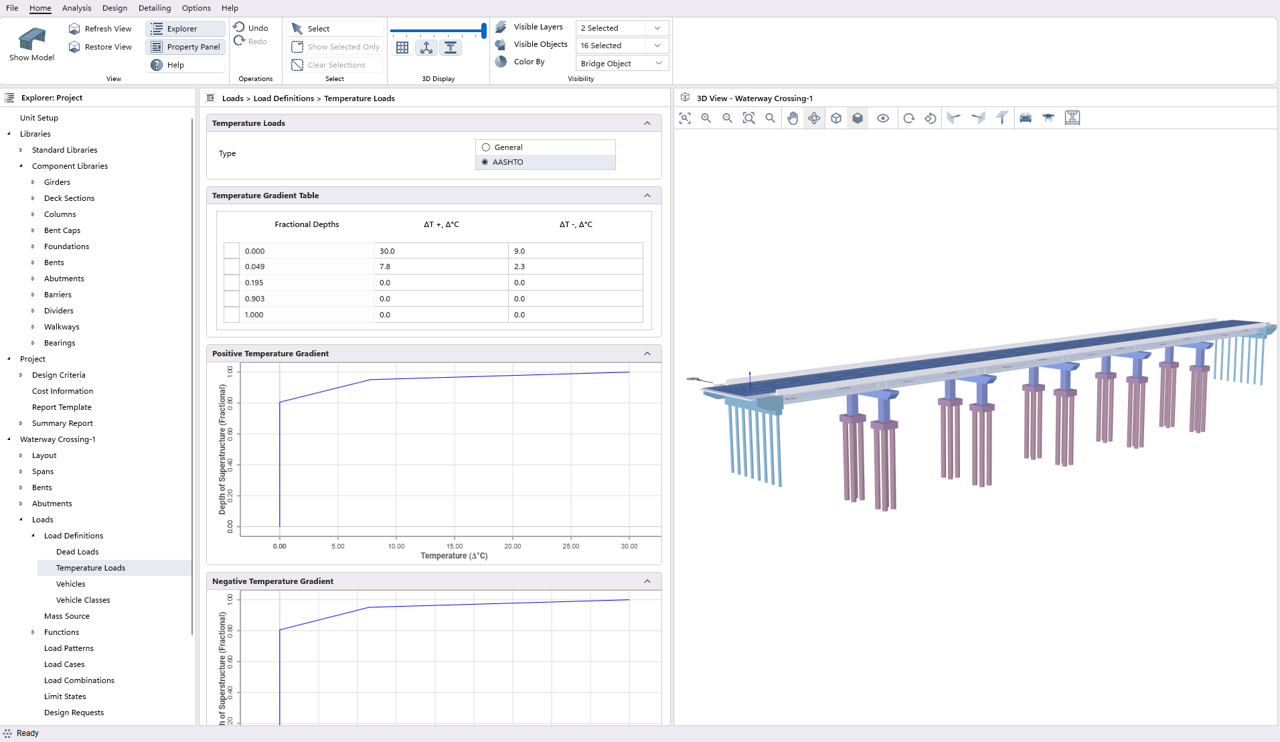The width and height of the screenshot is (1280, 742).
Task: Switch to wireframe cube display
Action: pos(836,119)
